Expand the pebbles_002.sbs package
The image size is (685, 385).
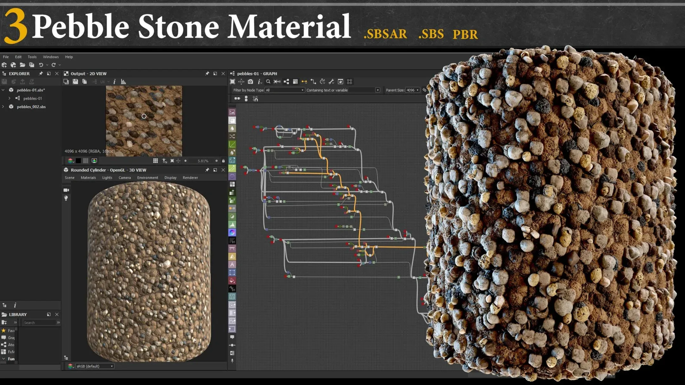click(x=3, y=107)
